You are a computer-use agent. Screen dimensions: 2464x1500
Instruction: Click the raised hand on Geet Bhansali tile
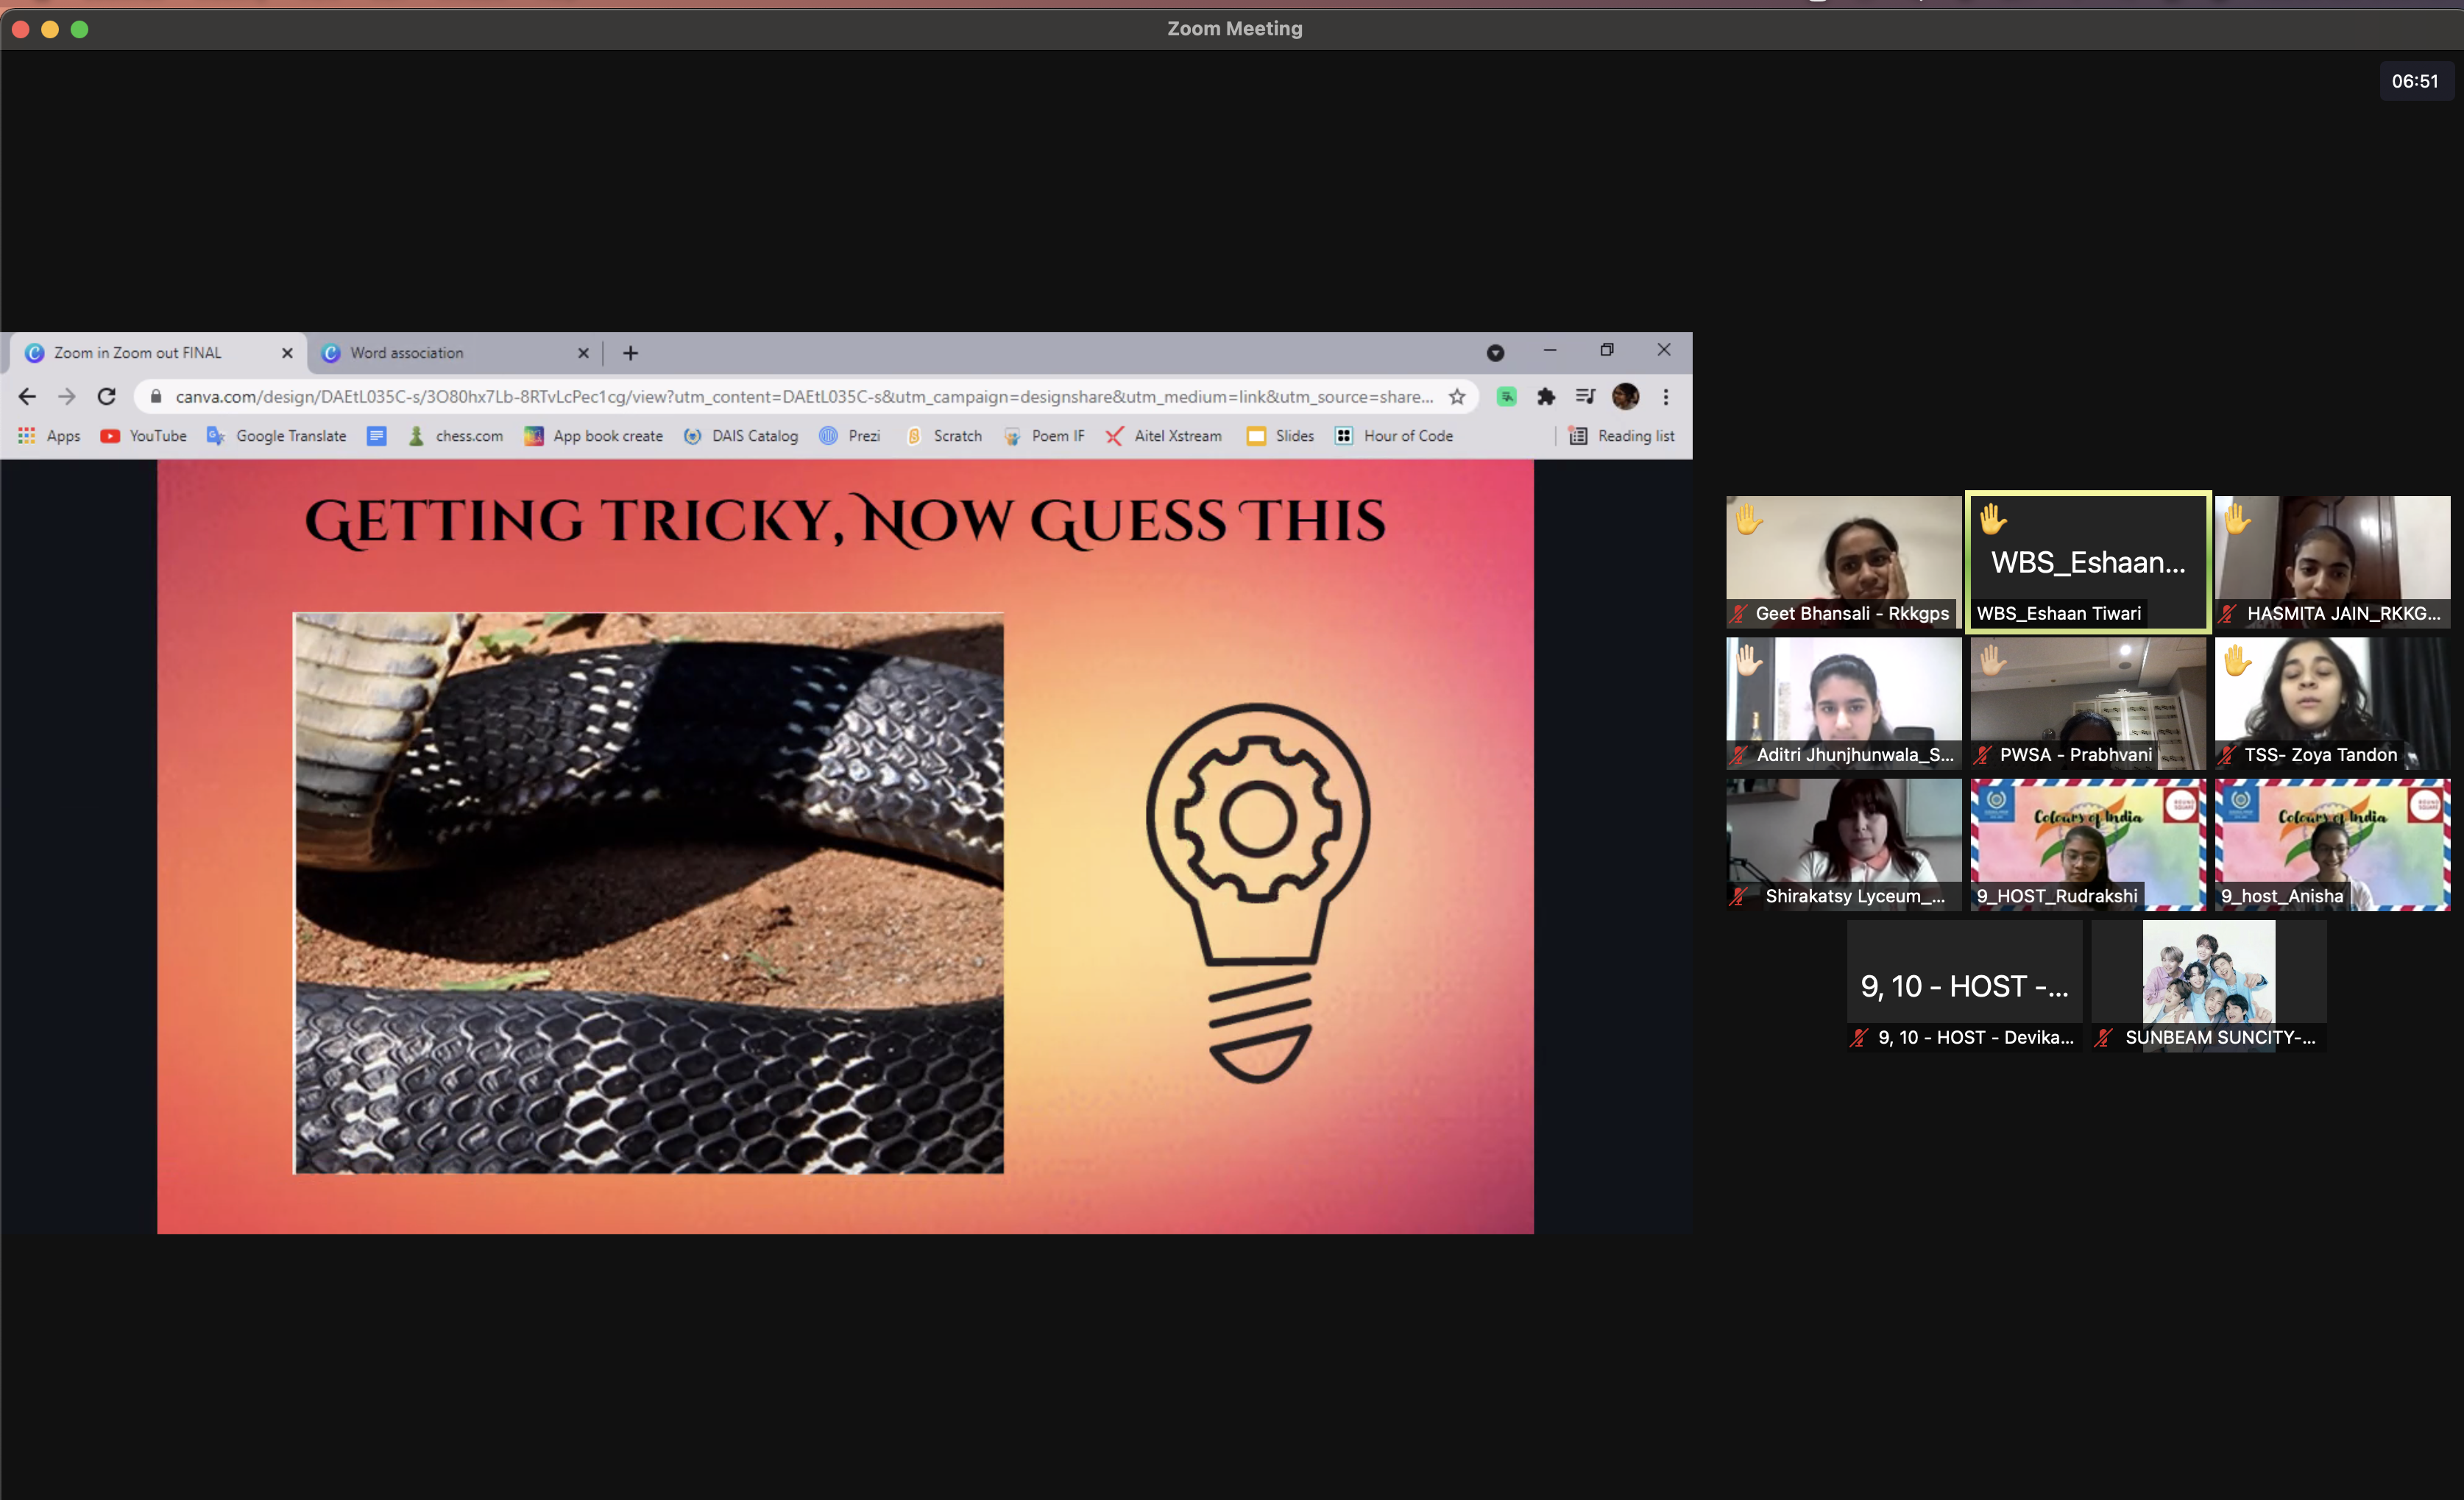(x=1749, y=519)
